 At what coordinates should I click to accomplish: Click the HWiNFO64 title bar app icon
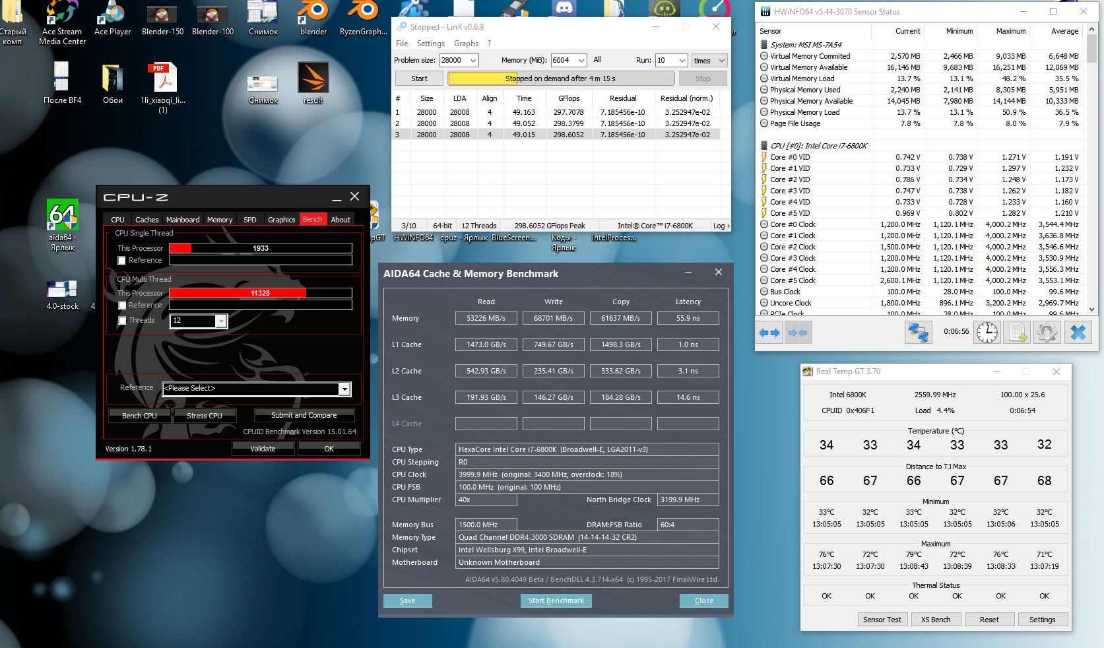(765, 11)
